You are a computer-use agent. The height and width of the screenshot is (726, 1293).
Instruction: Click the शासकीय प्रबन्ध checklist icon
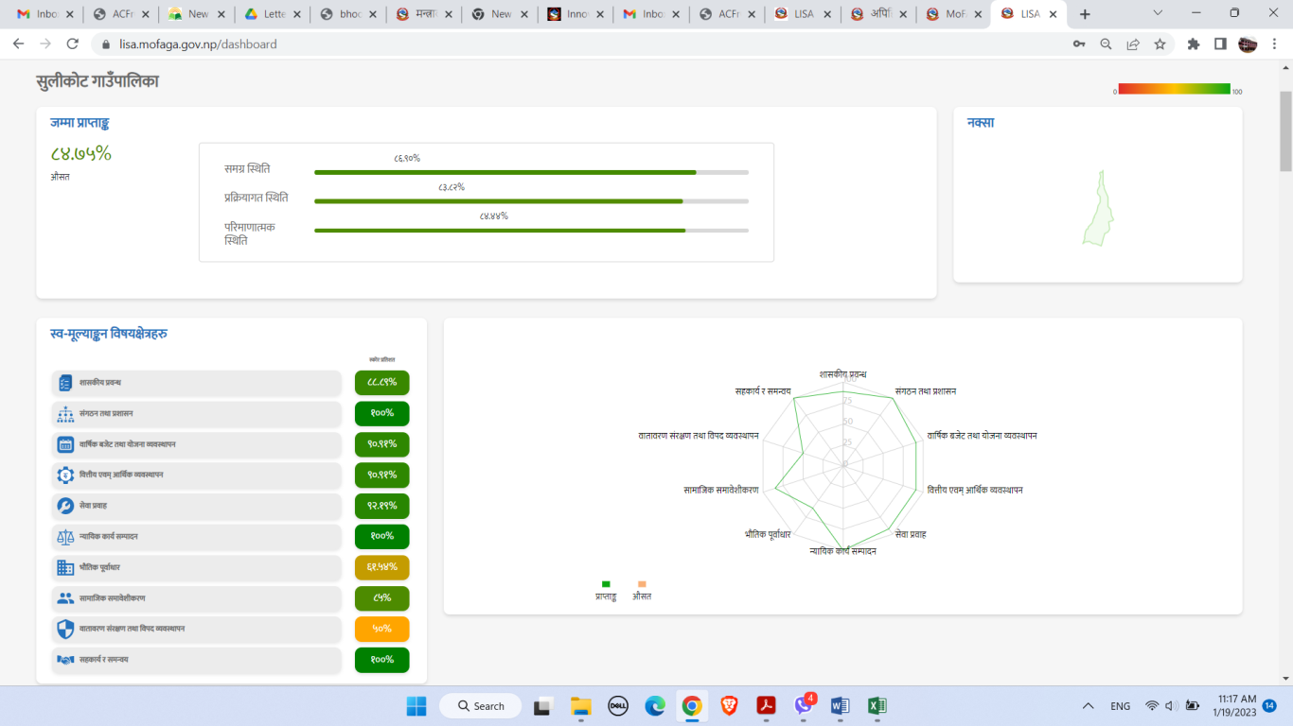pyautogui.click(x=65, y=383)
